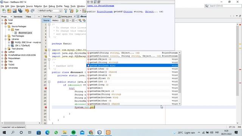Click the New Project toolbar icon
The width and height of the screenshot is (242, 136).
9,11
